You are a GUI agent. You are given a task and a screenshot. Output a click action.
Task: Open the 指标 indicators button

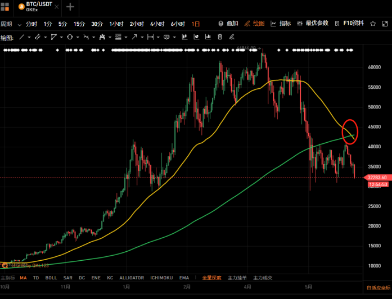[281, 24]
